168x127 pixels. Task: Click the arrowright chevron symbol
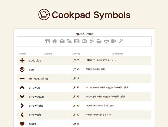click(x=22, y=106)
